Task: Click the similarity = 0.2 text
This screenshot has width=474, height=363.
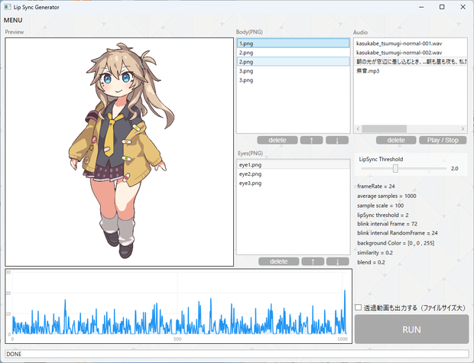Action: (x=375, y=253)
